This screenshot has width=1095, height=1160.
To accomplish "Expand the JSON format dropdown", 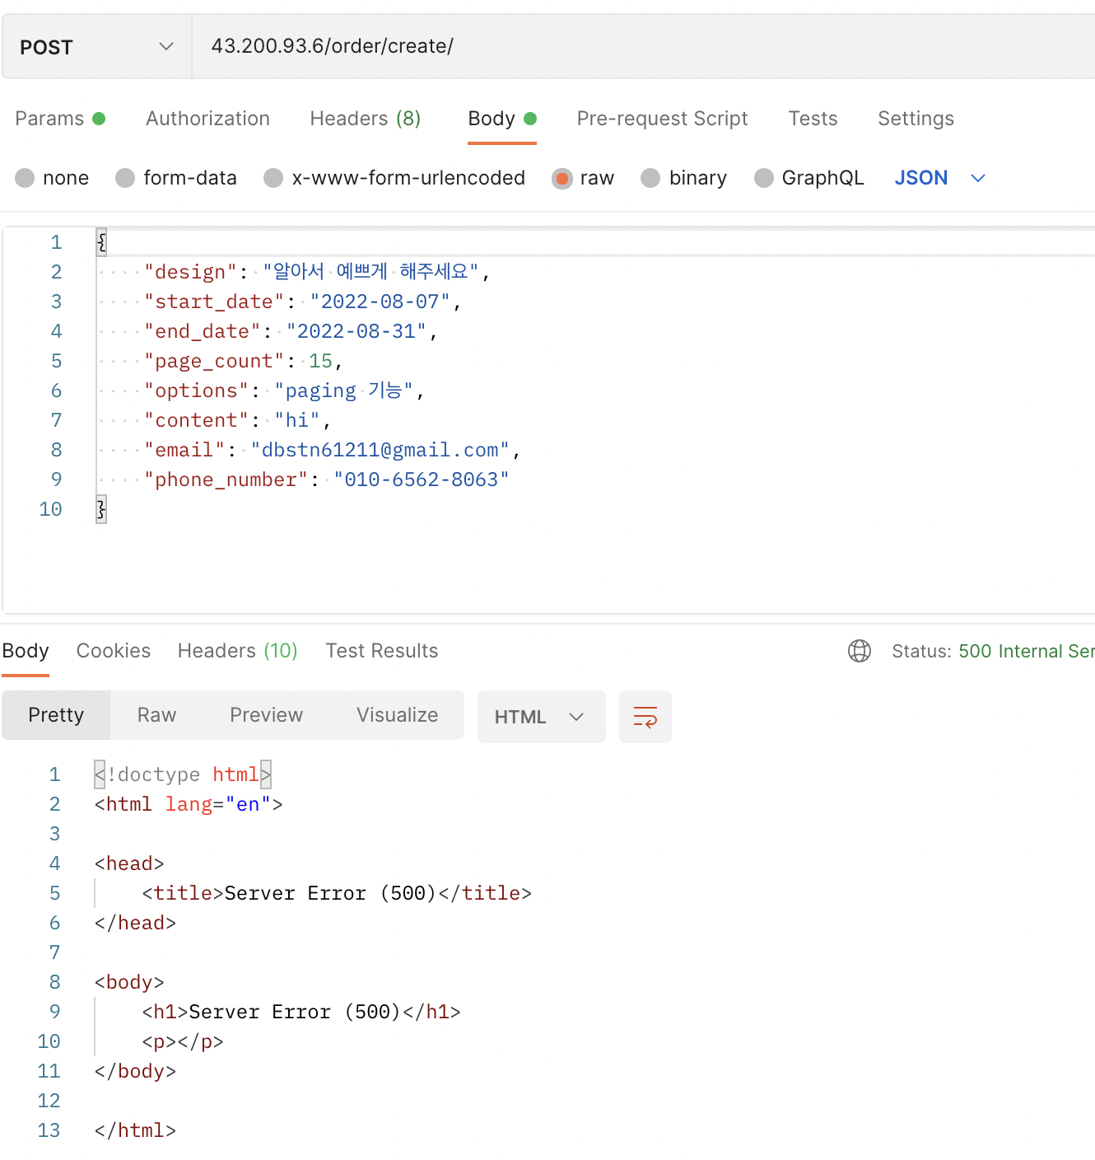I will point(939,178).
